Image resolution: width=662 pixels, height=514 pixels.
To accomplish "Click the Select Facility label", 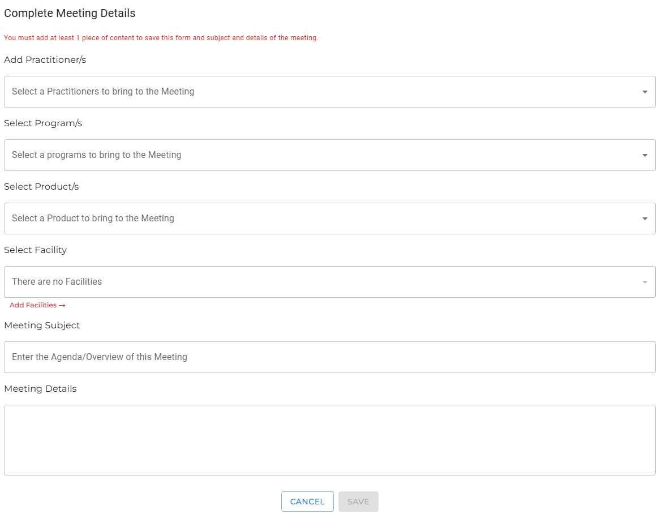I will pos(35,250).
